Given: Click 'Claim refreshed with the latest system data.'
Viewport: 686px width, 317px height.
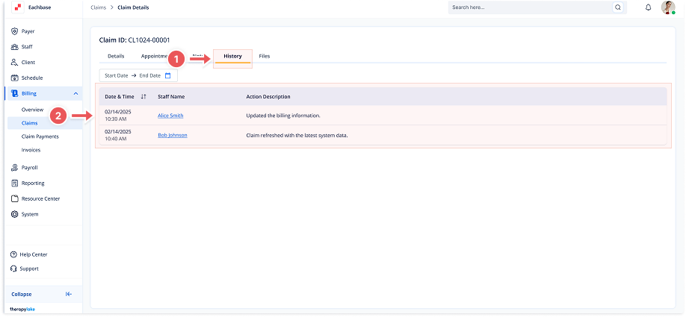Looking at the screenshot, I should [x=297, y=135].
